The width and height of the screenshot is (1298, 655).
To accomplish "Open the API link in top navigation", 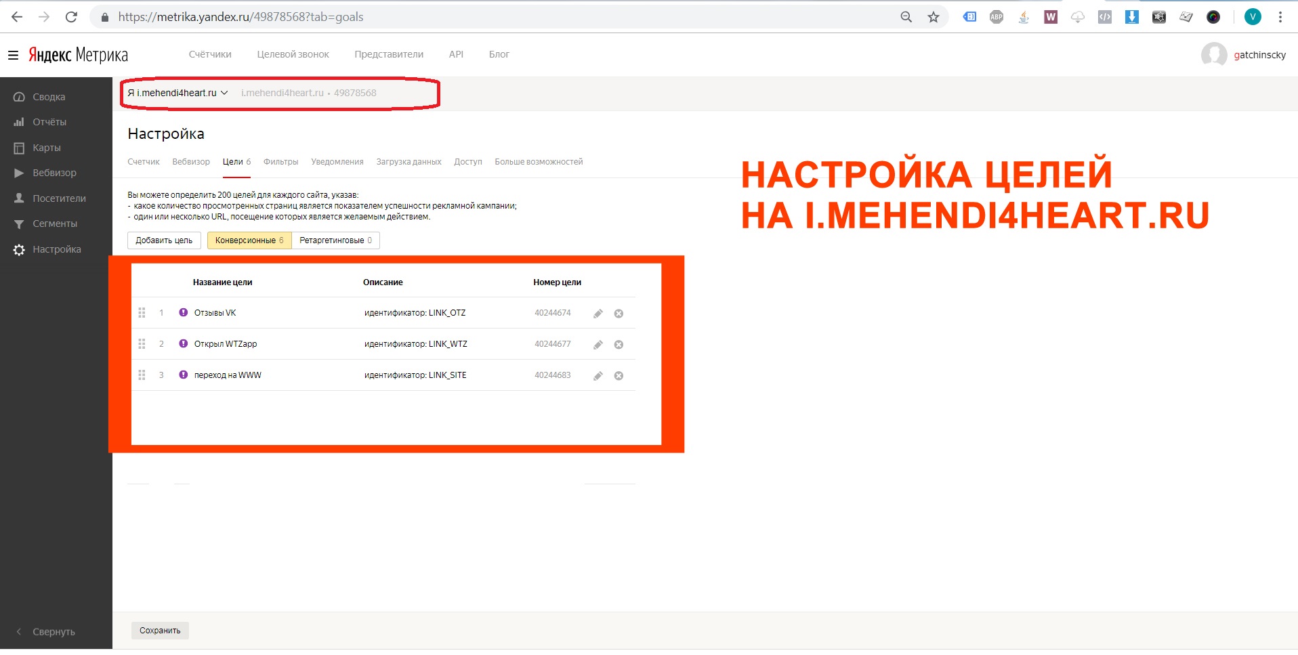I will click(x=456, y=55).
